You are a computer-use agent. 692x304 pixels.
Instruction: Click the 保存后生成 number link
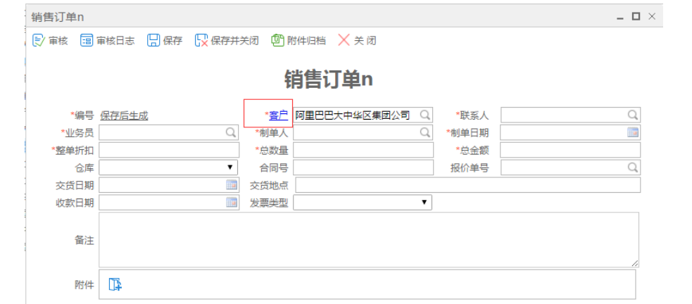124,115
